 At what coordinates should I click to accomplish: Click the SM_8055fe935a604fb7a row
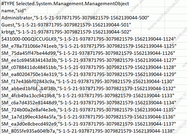(88, 131)
